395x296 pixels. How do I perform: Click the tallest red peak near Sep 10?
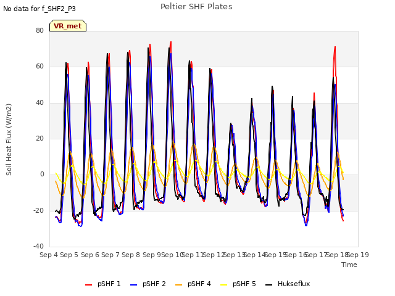(x=171, y=43)
